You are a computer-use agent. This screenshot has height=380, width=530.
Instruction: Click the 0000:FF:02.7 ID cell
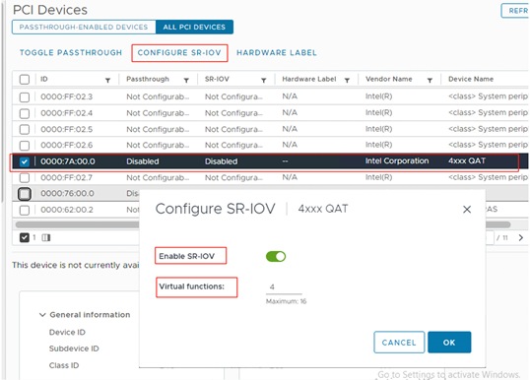66,177
